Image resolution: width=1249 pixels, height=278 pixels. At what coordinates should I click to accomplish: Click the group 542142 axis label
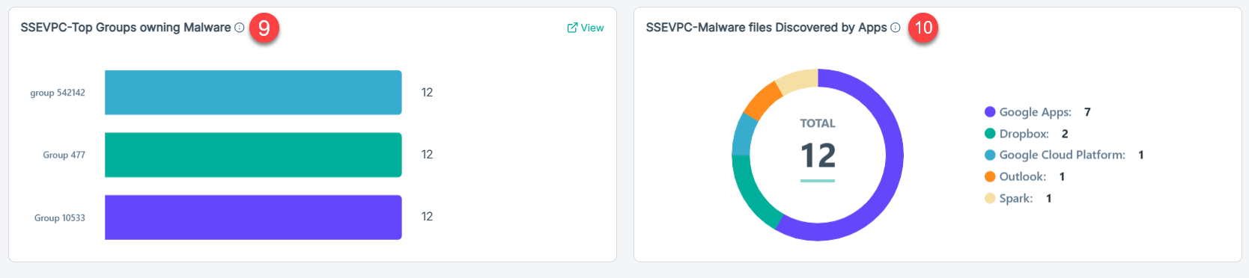[58, 93]
